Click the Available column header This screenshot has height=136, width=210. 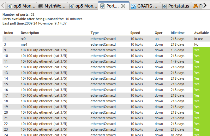tap(201, 33)
